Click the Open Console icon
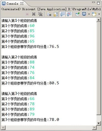 [x=94, y=14]
